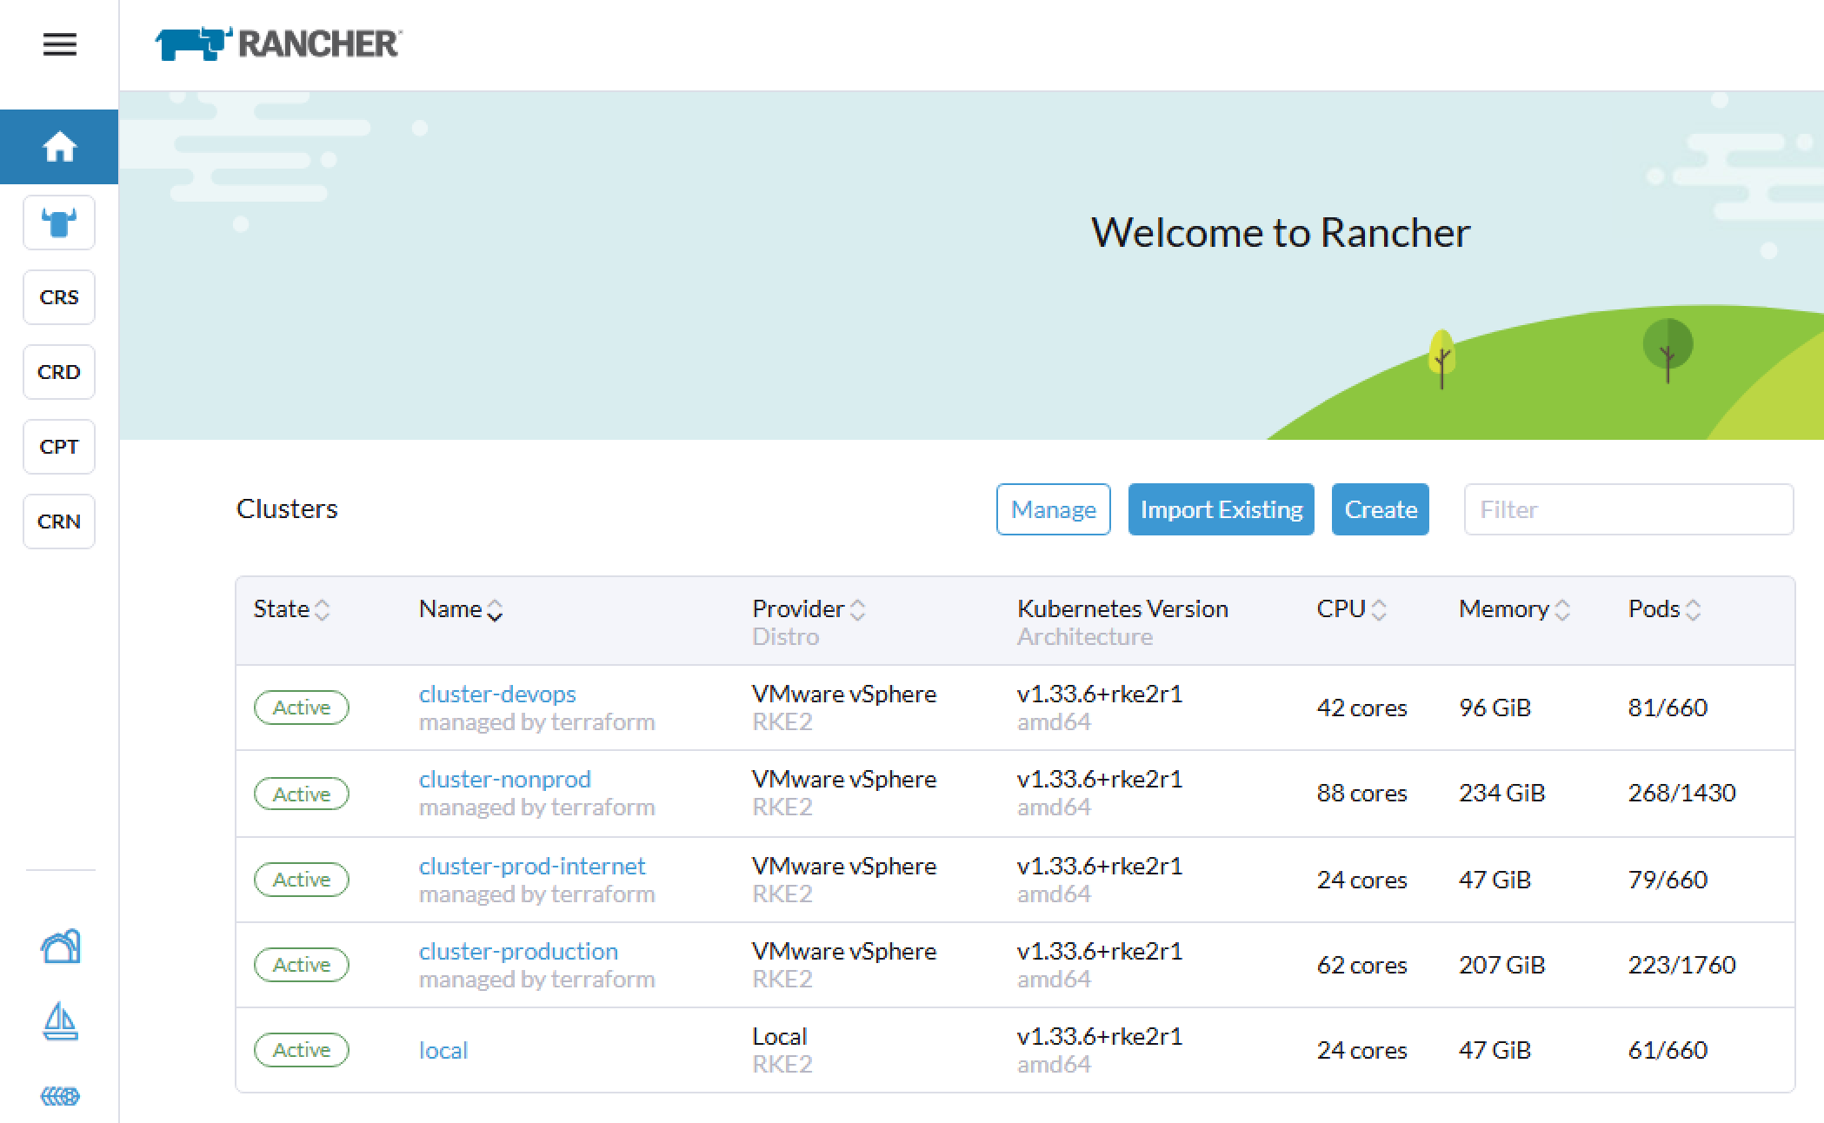
Task: Open the CPT cluster shortcut in the sidebar
Action: coord(59,447)
